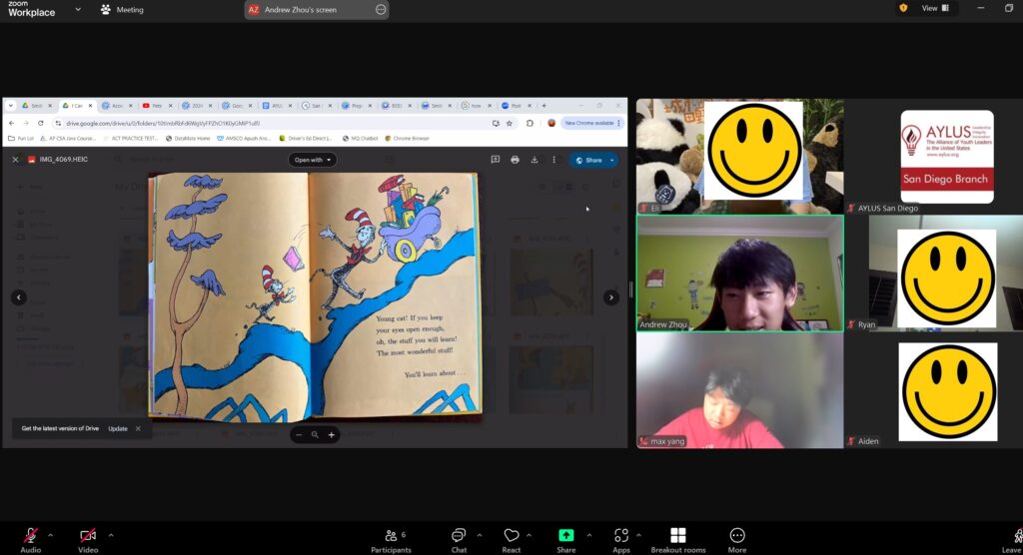Close the IMG_4069.HEIC preview

[x=16, y=159]
